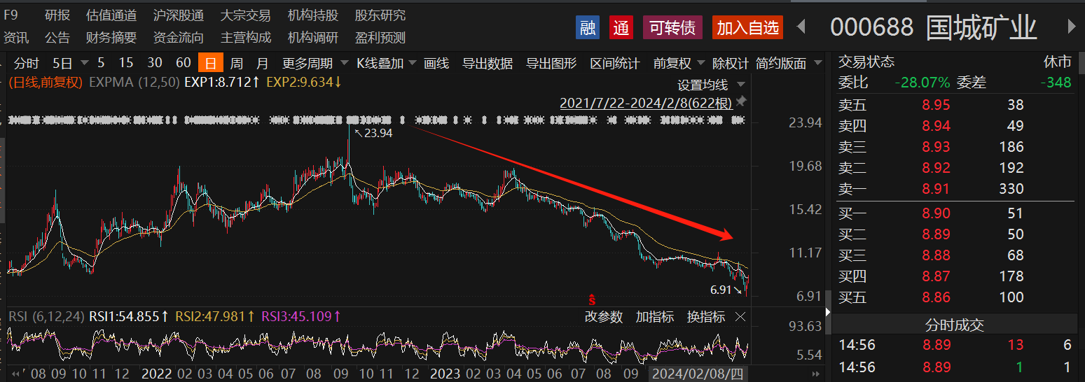Open the 大宗交易 block trades menu
The width and height of the screenshot is (1085, 382).
[x=246, y=15]
